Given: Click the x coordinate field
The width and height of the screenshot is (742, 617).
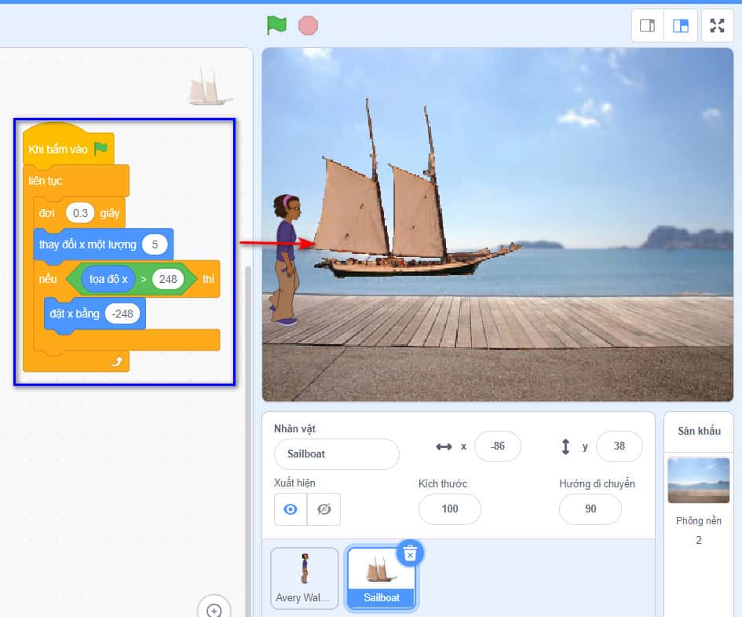Looking at the screenshot, I should (x=498, y=446).
